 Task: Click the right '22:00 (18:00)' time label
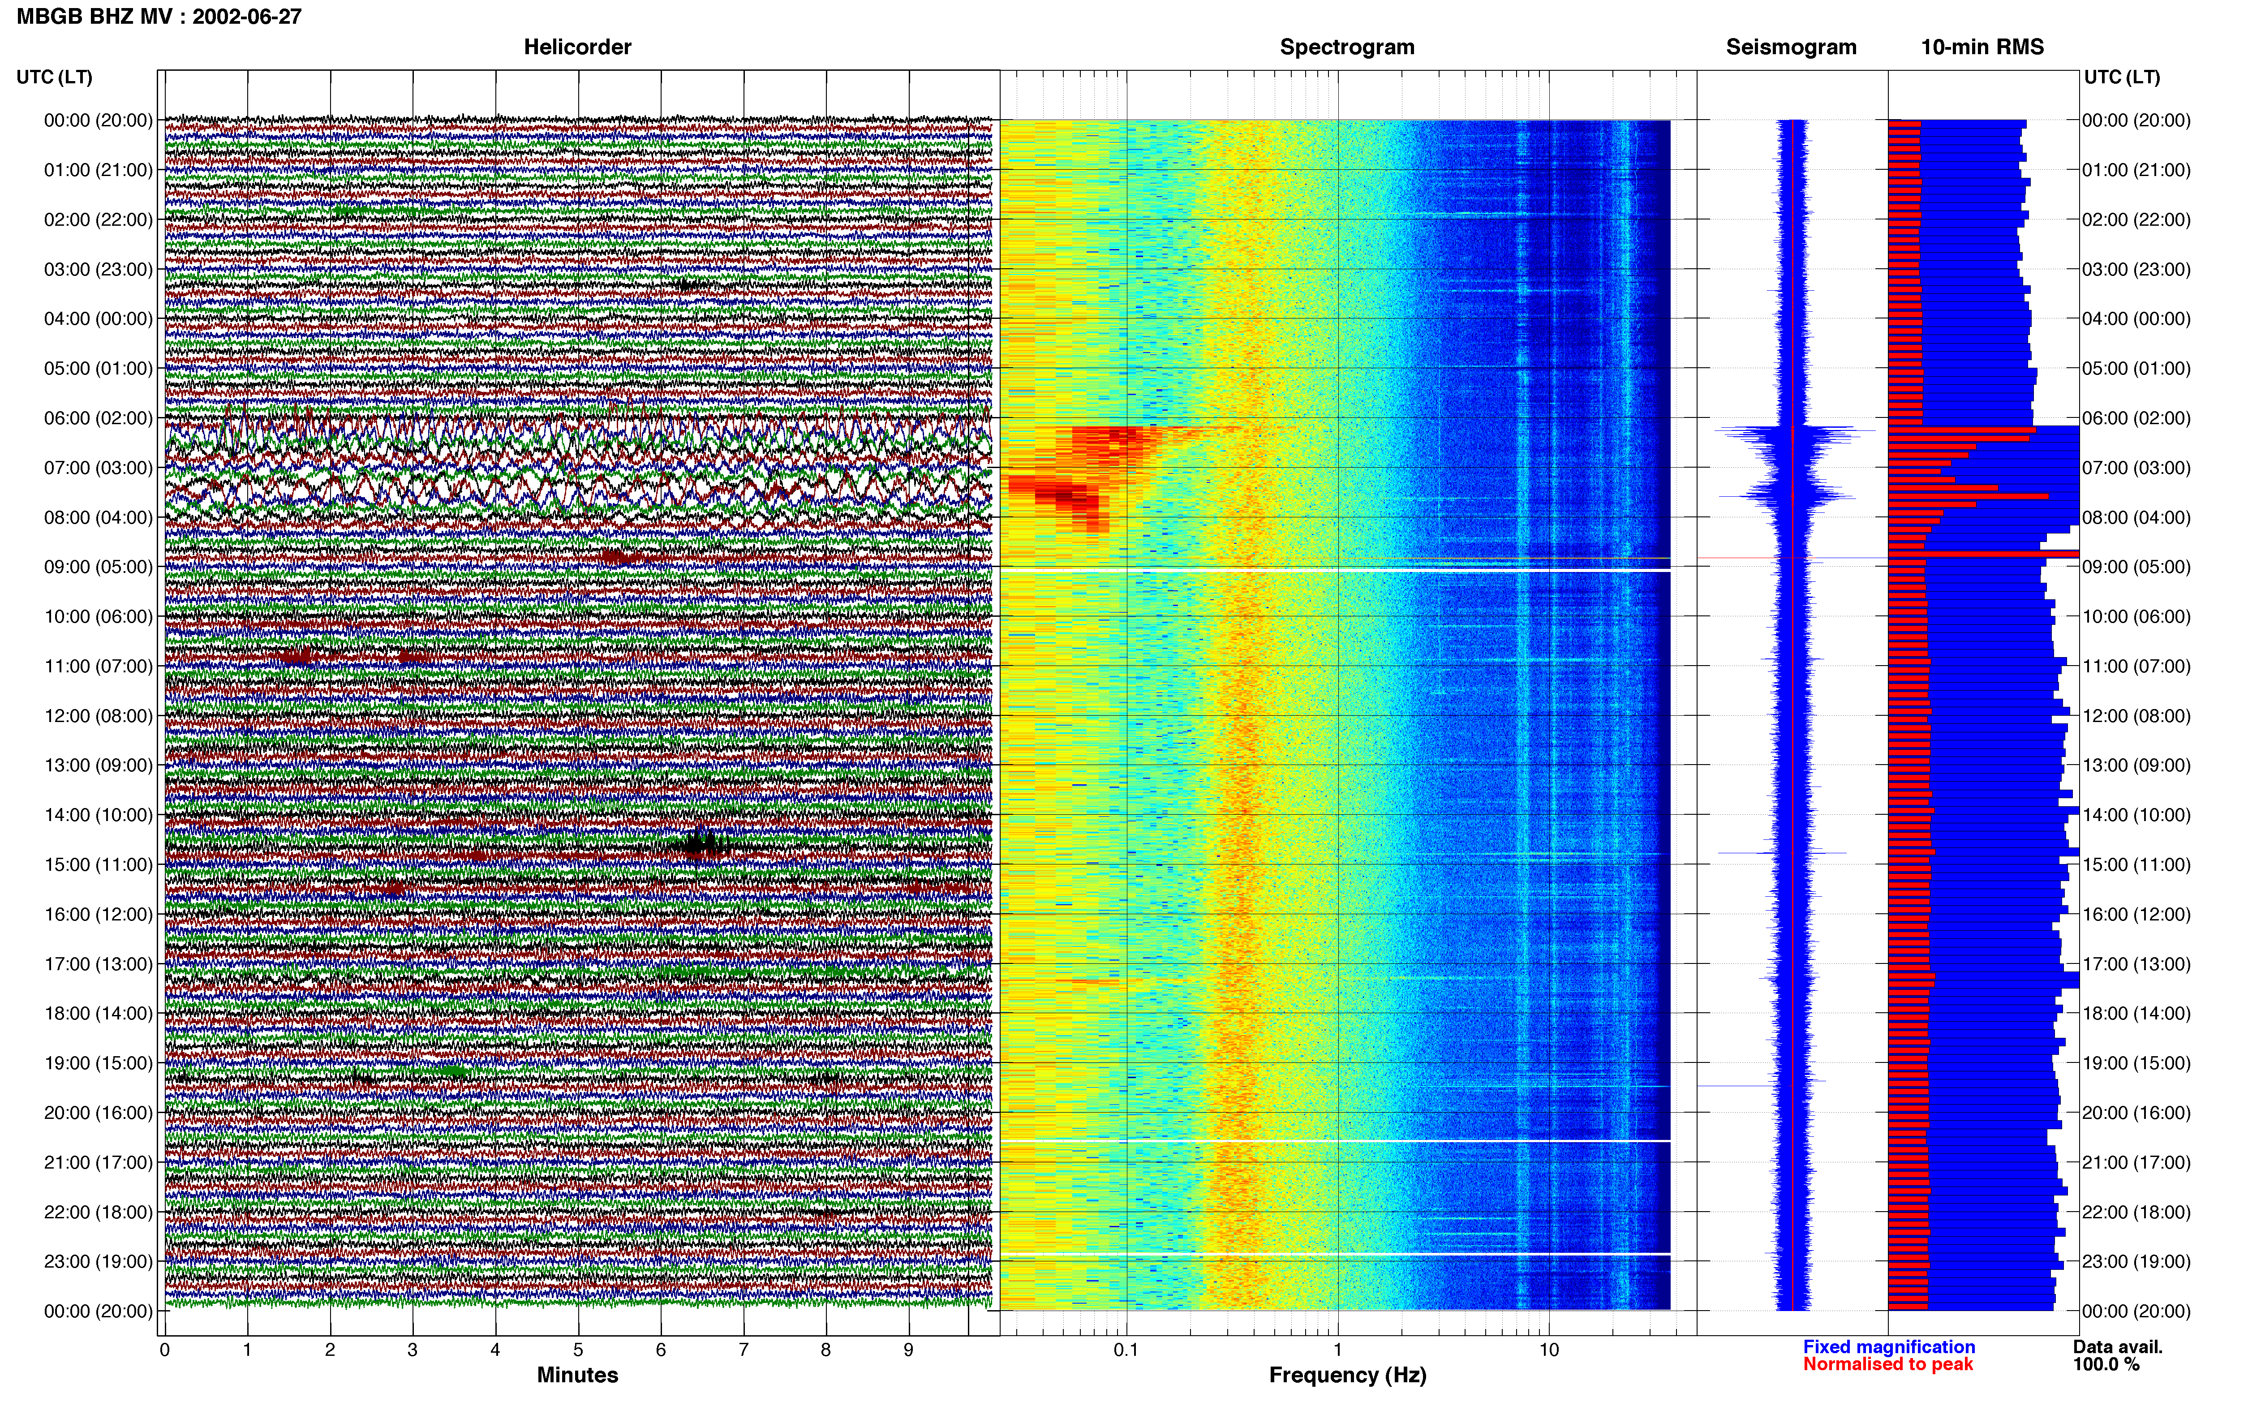click(2136, 1213)
